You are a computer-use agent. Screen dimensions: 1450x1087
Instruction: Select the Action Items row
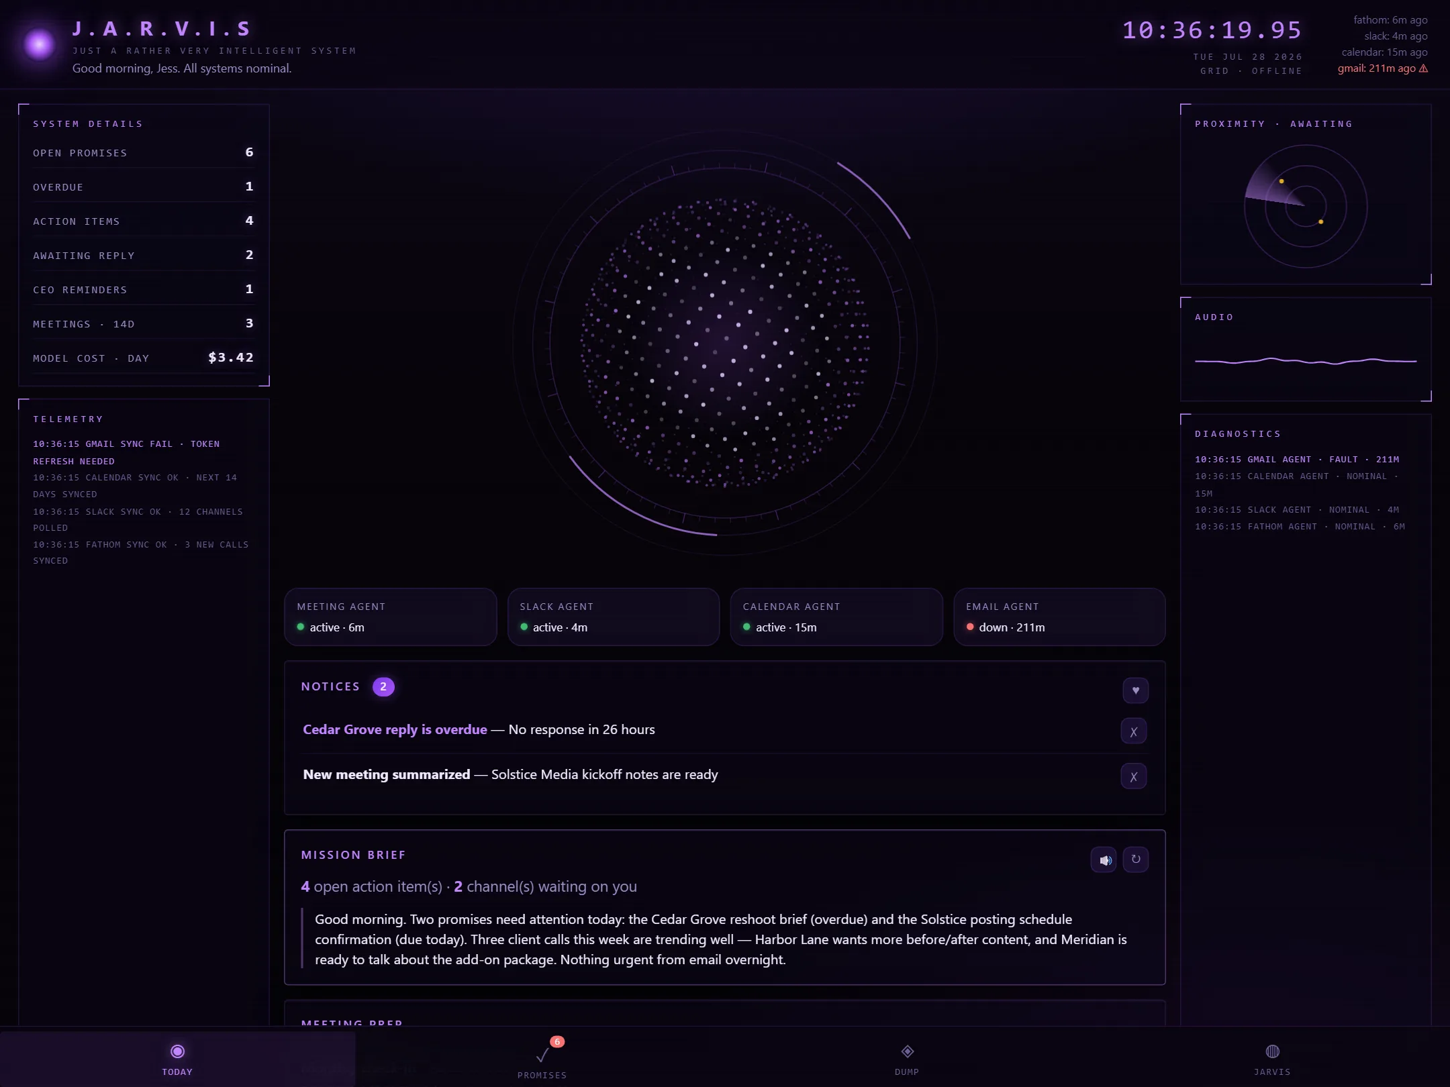(144, 221)
